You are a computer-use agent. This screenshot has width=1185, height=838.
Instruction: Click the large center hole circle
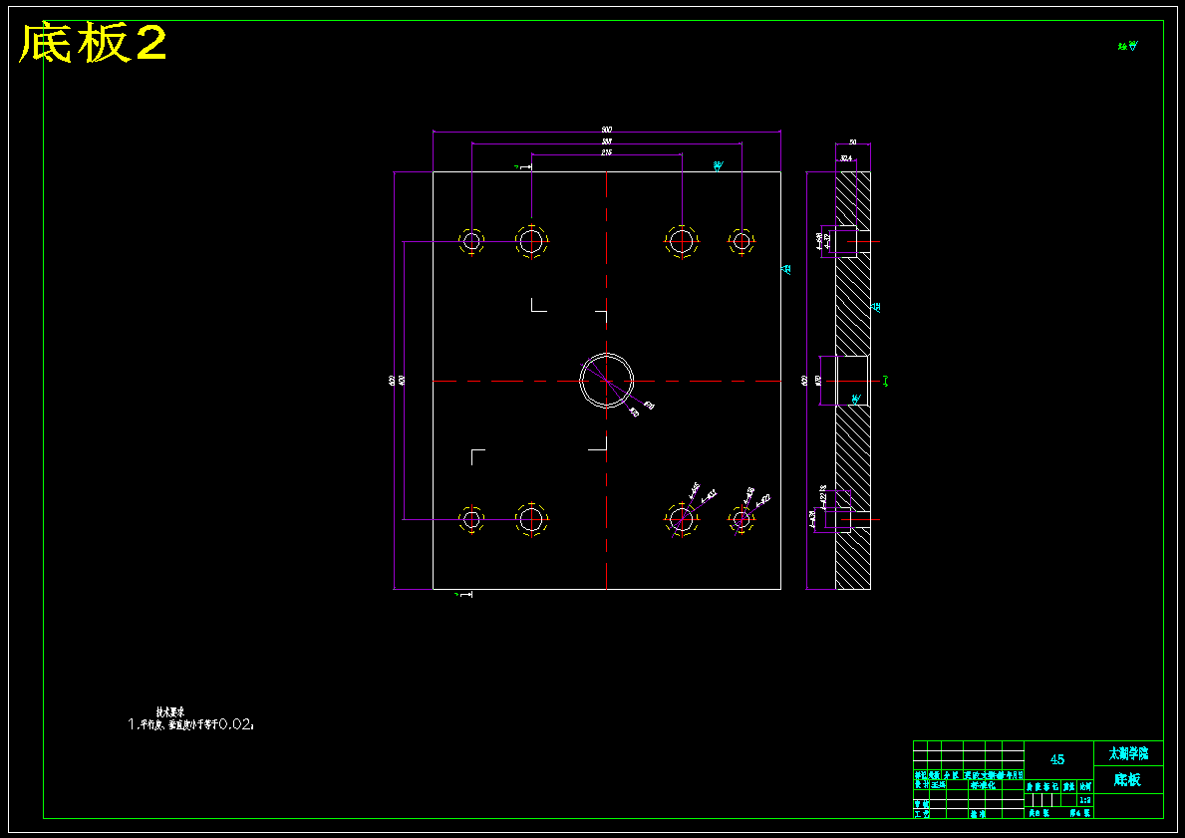point(606,380)
